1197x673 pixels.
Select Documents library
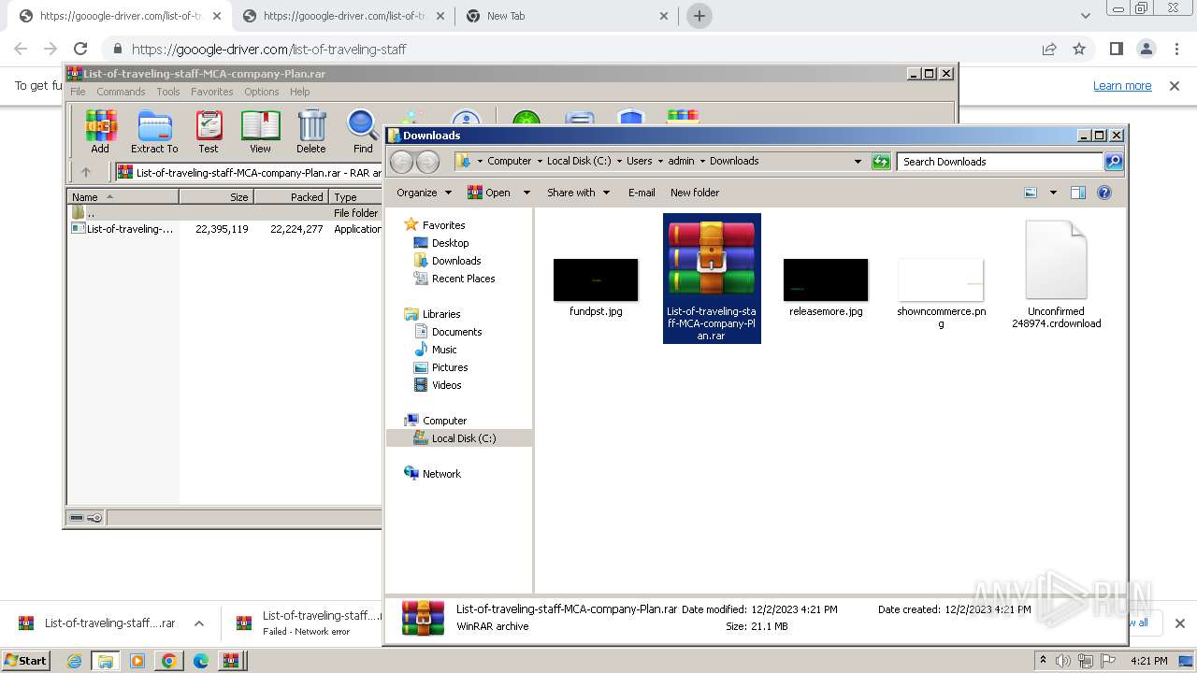(456, 332)
